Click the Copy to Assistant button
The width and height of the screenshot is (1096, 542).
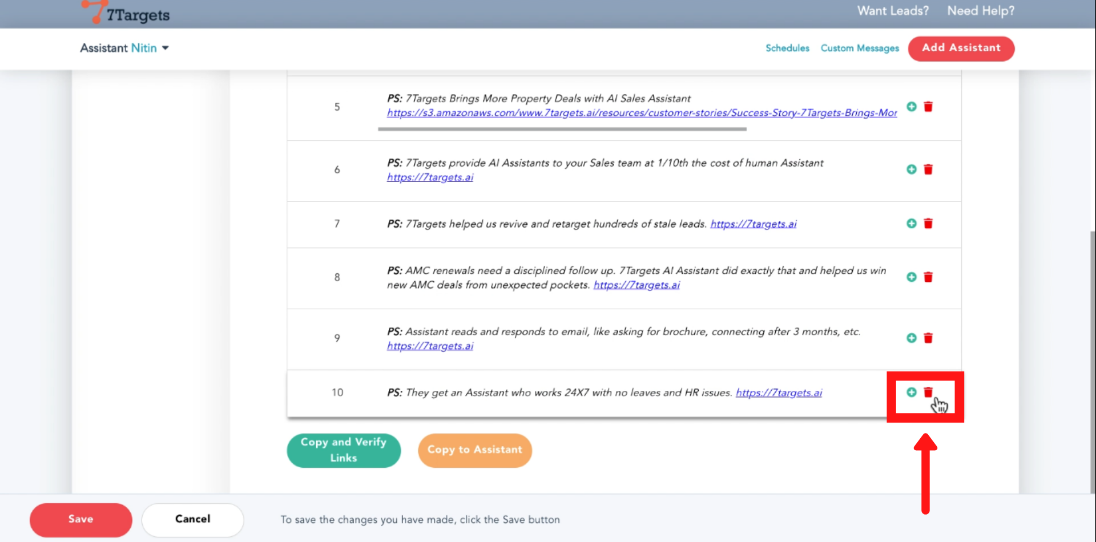tap(474, 450)
